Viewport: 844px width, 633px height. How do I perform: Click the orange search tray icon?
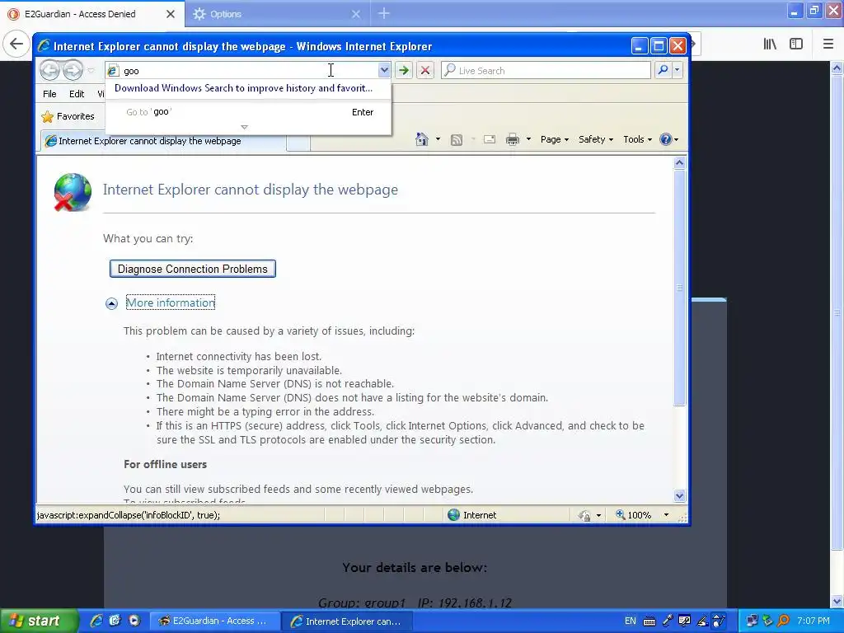783,621
